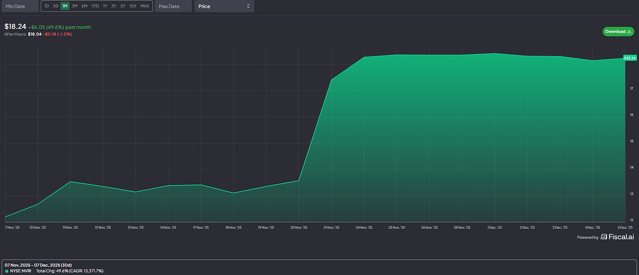The image size is (639, 275).
Task: Click the chart point above 21 Nov
Action: [x=331, y=80]
